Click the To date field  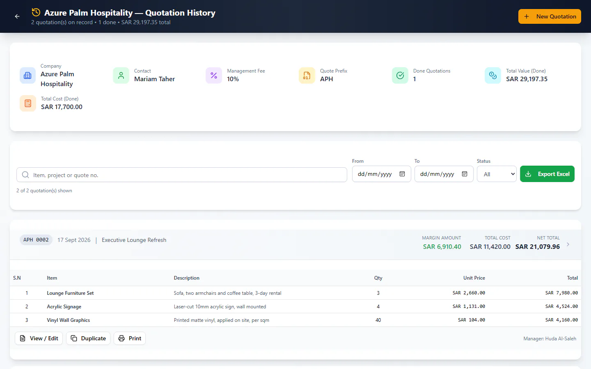444,174
